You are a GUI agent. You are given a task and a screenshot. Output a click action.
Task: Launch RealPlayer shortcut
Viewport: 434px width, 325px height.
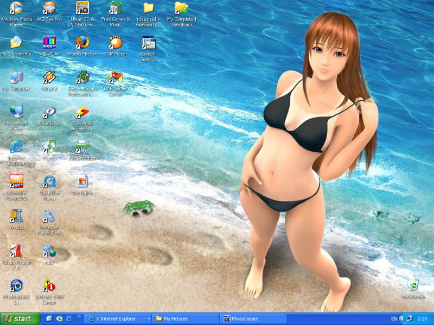[49, 112]
